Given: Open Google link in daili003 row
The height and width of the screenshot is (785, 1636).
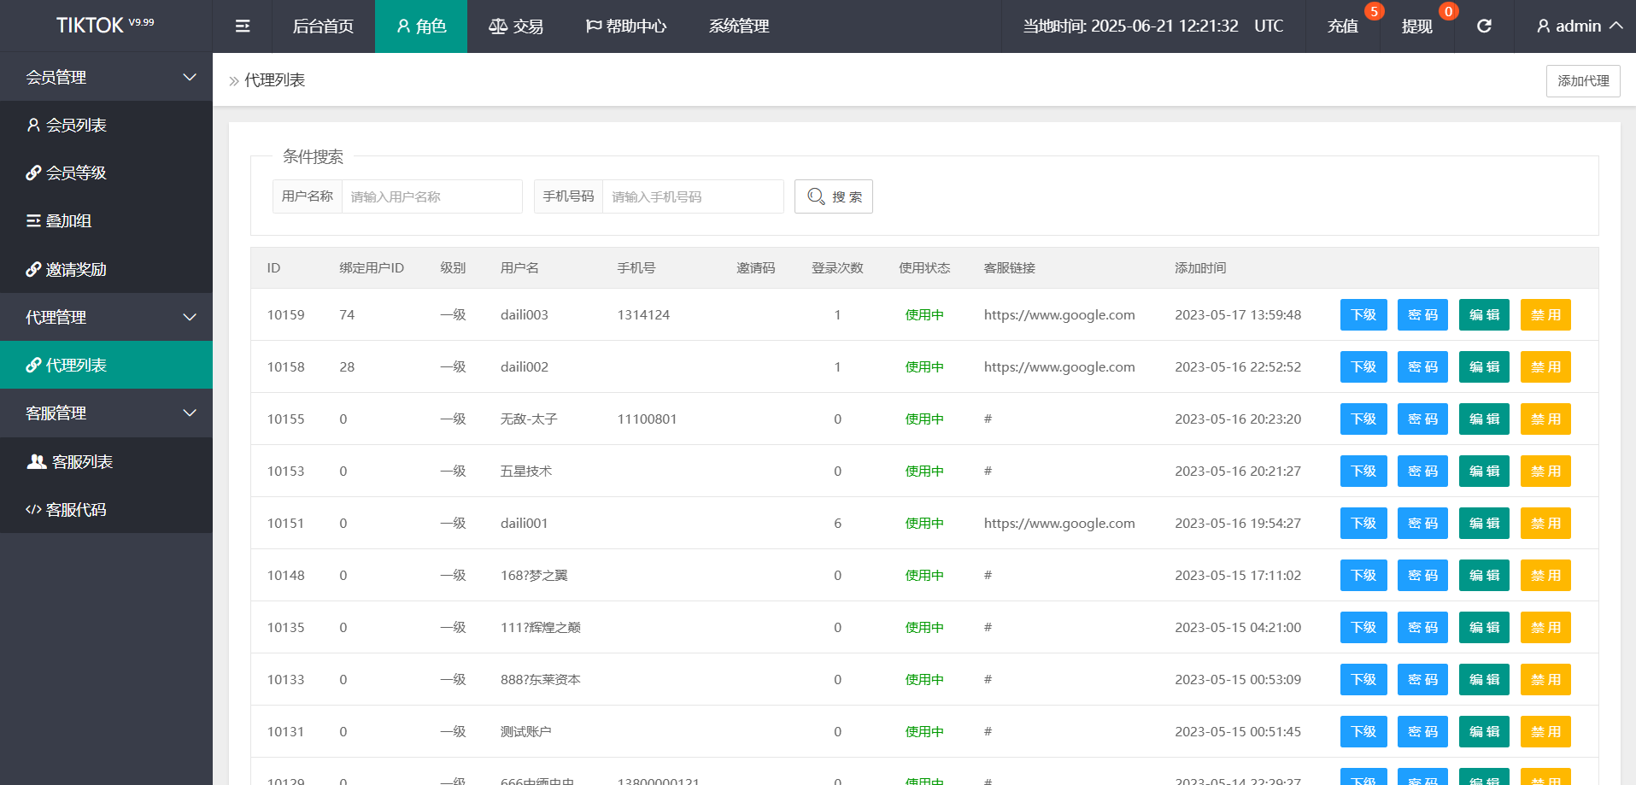Looking at the screenshot, I should point(1059,314).
